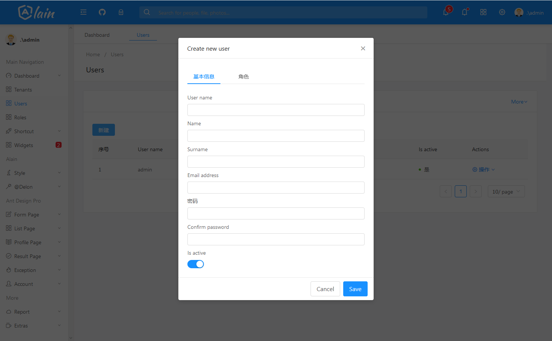Open the GitHub icon link in header
The image size is (552, 341).
coord(102,12)
